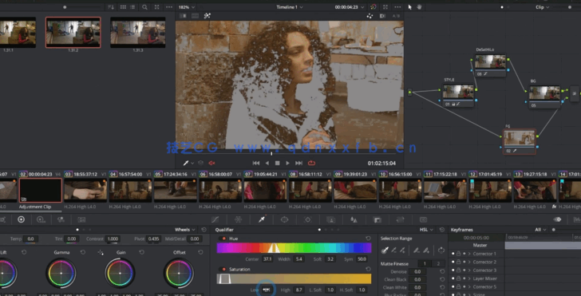Screen dimensions: 581x296
Task: Toggle the Layer Mixer lock icon
Action: pyautogui.click(x=458, y=278)
